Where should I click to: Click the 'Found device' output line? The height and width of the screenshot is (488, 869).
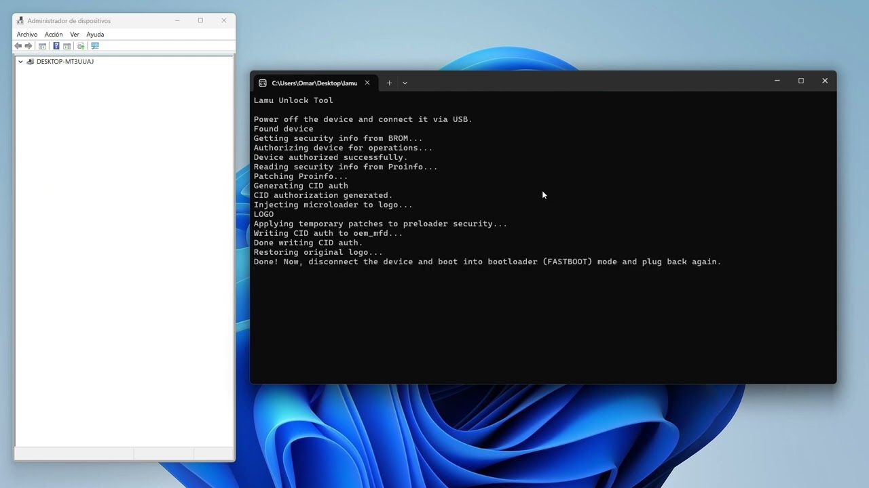coord(284,129)
